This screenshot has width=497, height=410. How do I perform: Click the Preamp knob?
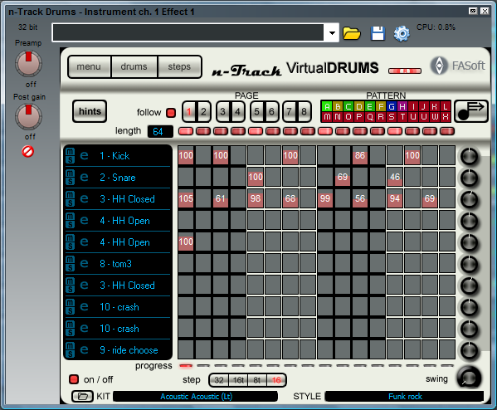[28, 63]
